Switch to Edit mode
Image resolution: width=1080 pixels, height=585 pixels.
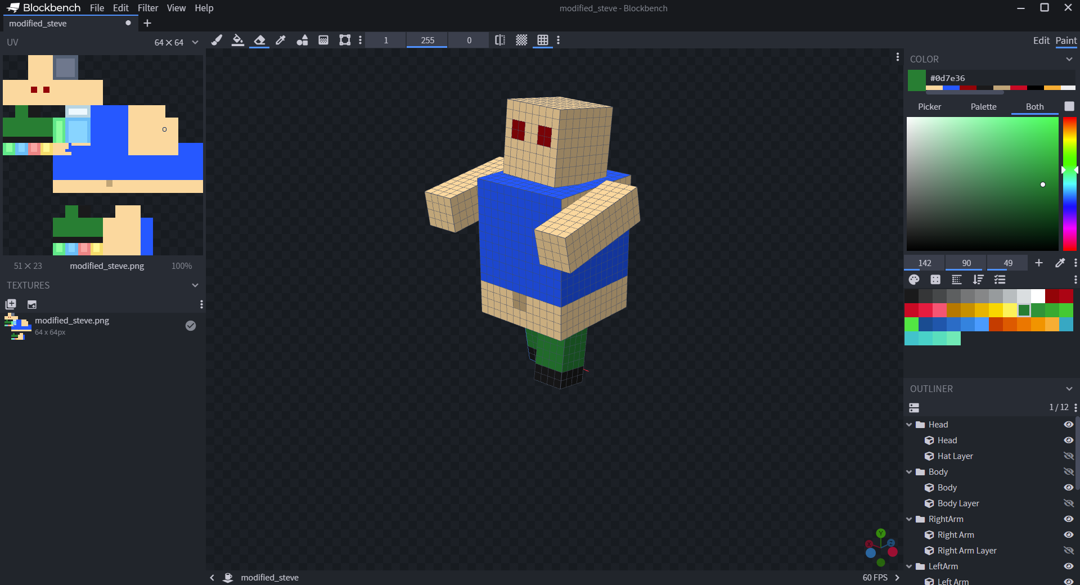click(1041, 40)
